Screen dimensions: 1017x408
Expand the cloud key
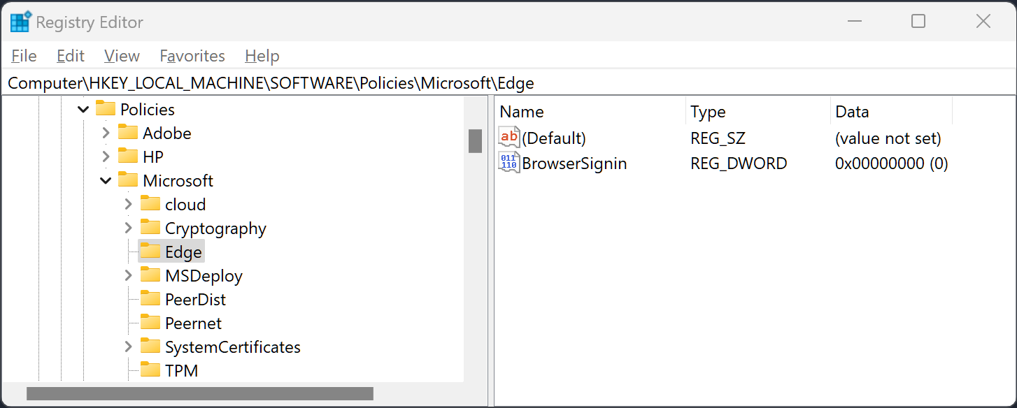128,204
